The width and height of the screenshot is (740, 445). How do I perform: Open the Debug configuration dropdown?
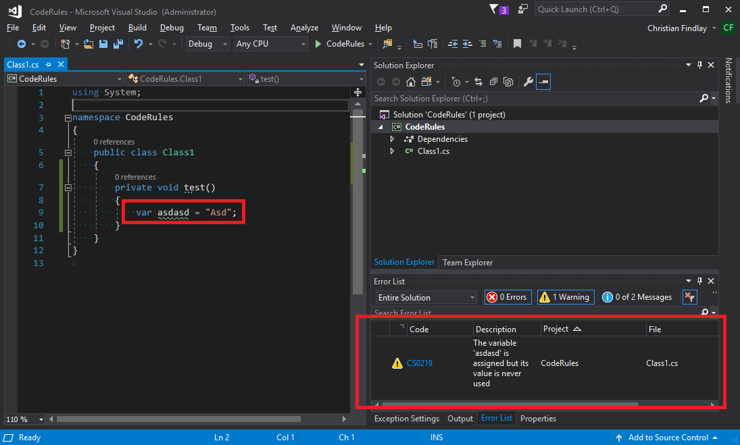coord(207,44)
